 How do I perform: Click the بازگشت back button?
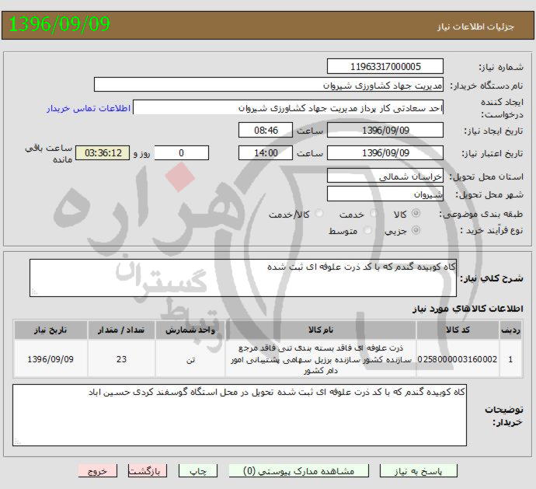tap(148, 471)
